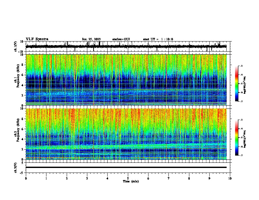Select ch.2 "Frequency (kHz)" axis label
The height and width of the screenshot is (200, 259).
[x=18, y=130]
